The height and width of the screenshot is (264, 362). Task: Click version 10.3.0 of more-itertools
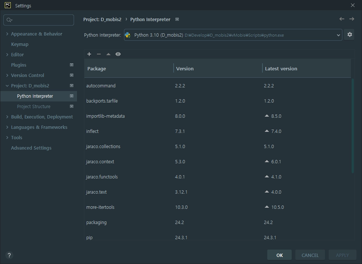pos(181,207)
